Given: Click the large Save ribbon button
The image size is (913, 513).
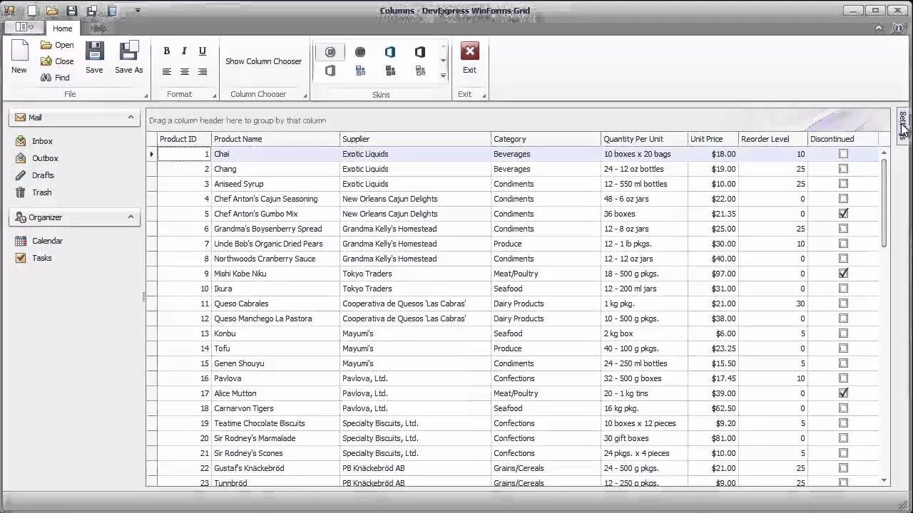Looking at the screenshot, I should (94, 57).
